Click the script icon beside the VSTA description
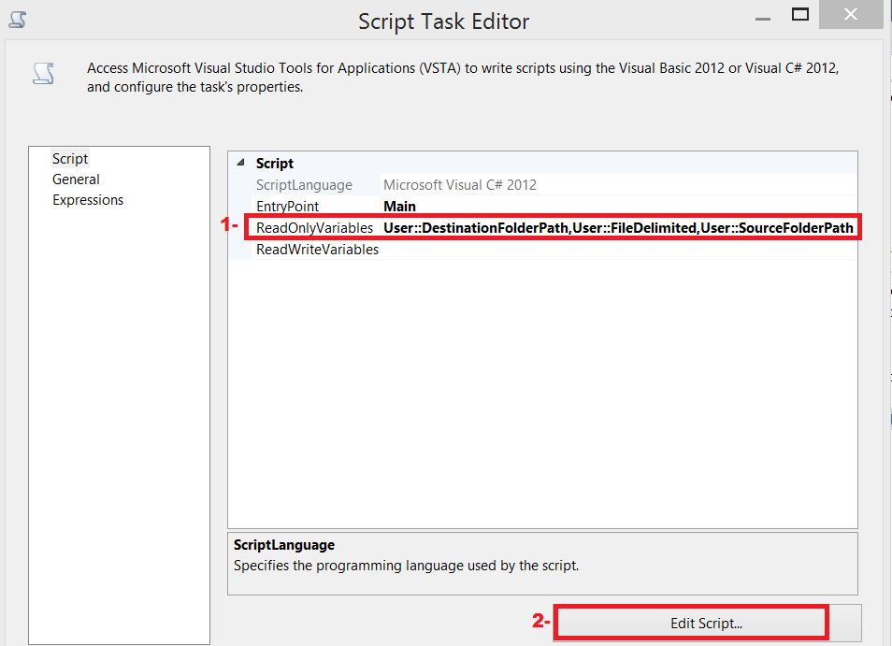Viewport: 892px width, 646px height. point(43,74)
